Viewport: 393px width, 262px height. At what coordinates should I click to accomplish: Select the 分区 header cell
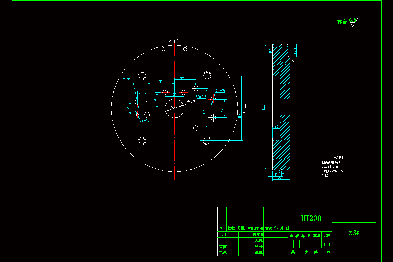click(241, 228)
